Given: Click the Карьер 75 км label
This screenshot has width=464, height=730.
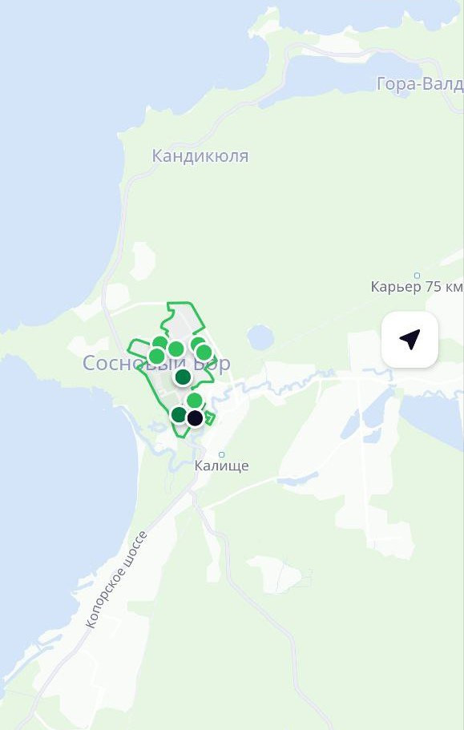Looking at the screenshot, I should [417, 286].
